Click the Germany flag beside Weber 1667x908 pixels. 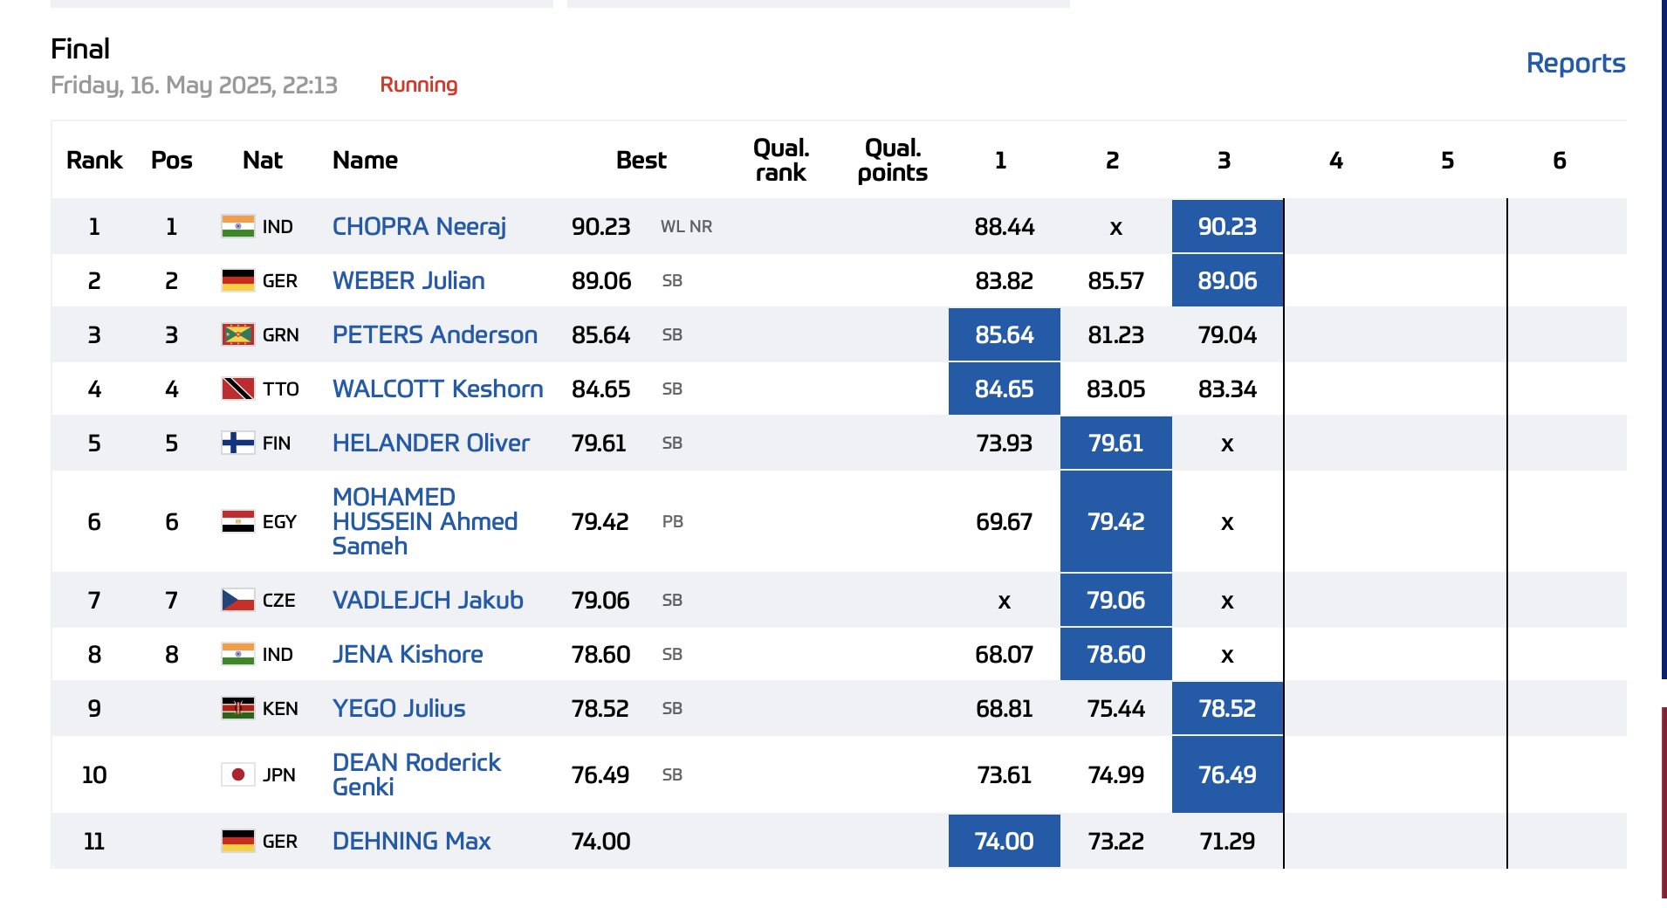[x=237, y=281]
